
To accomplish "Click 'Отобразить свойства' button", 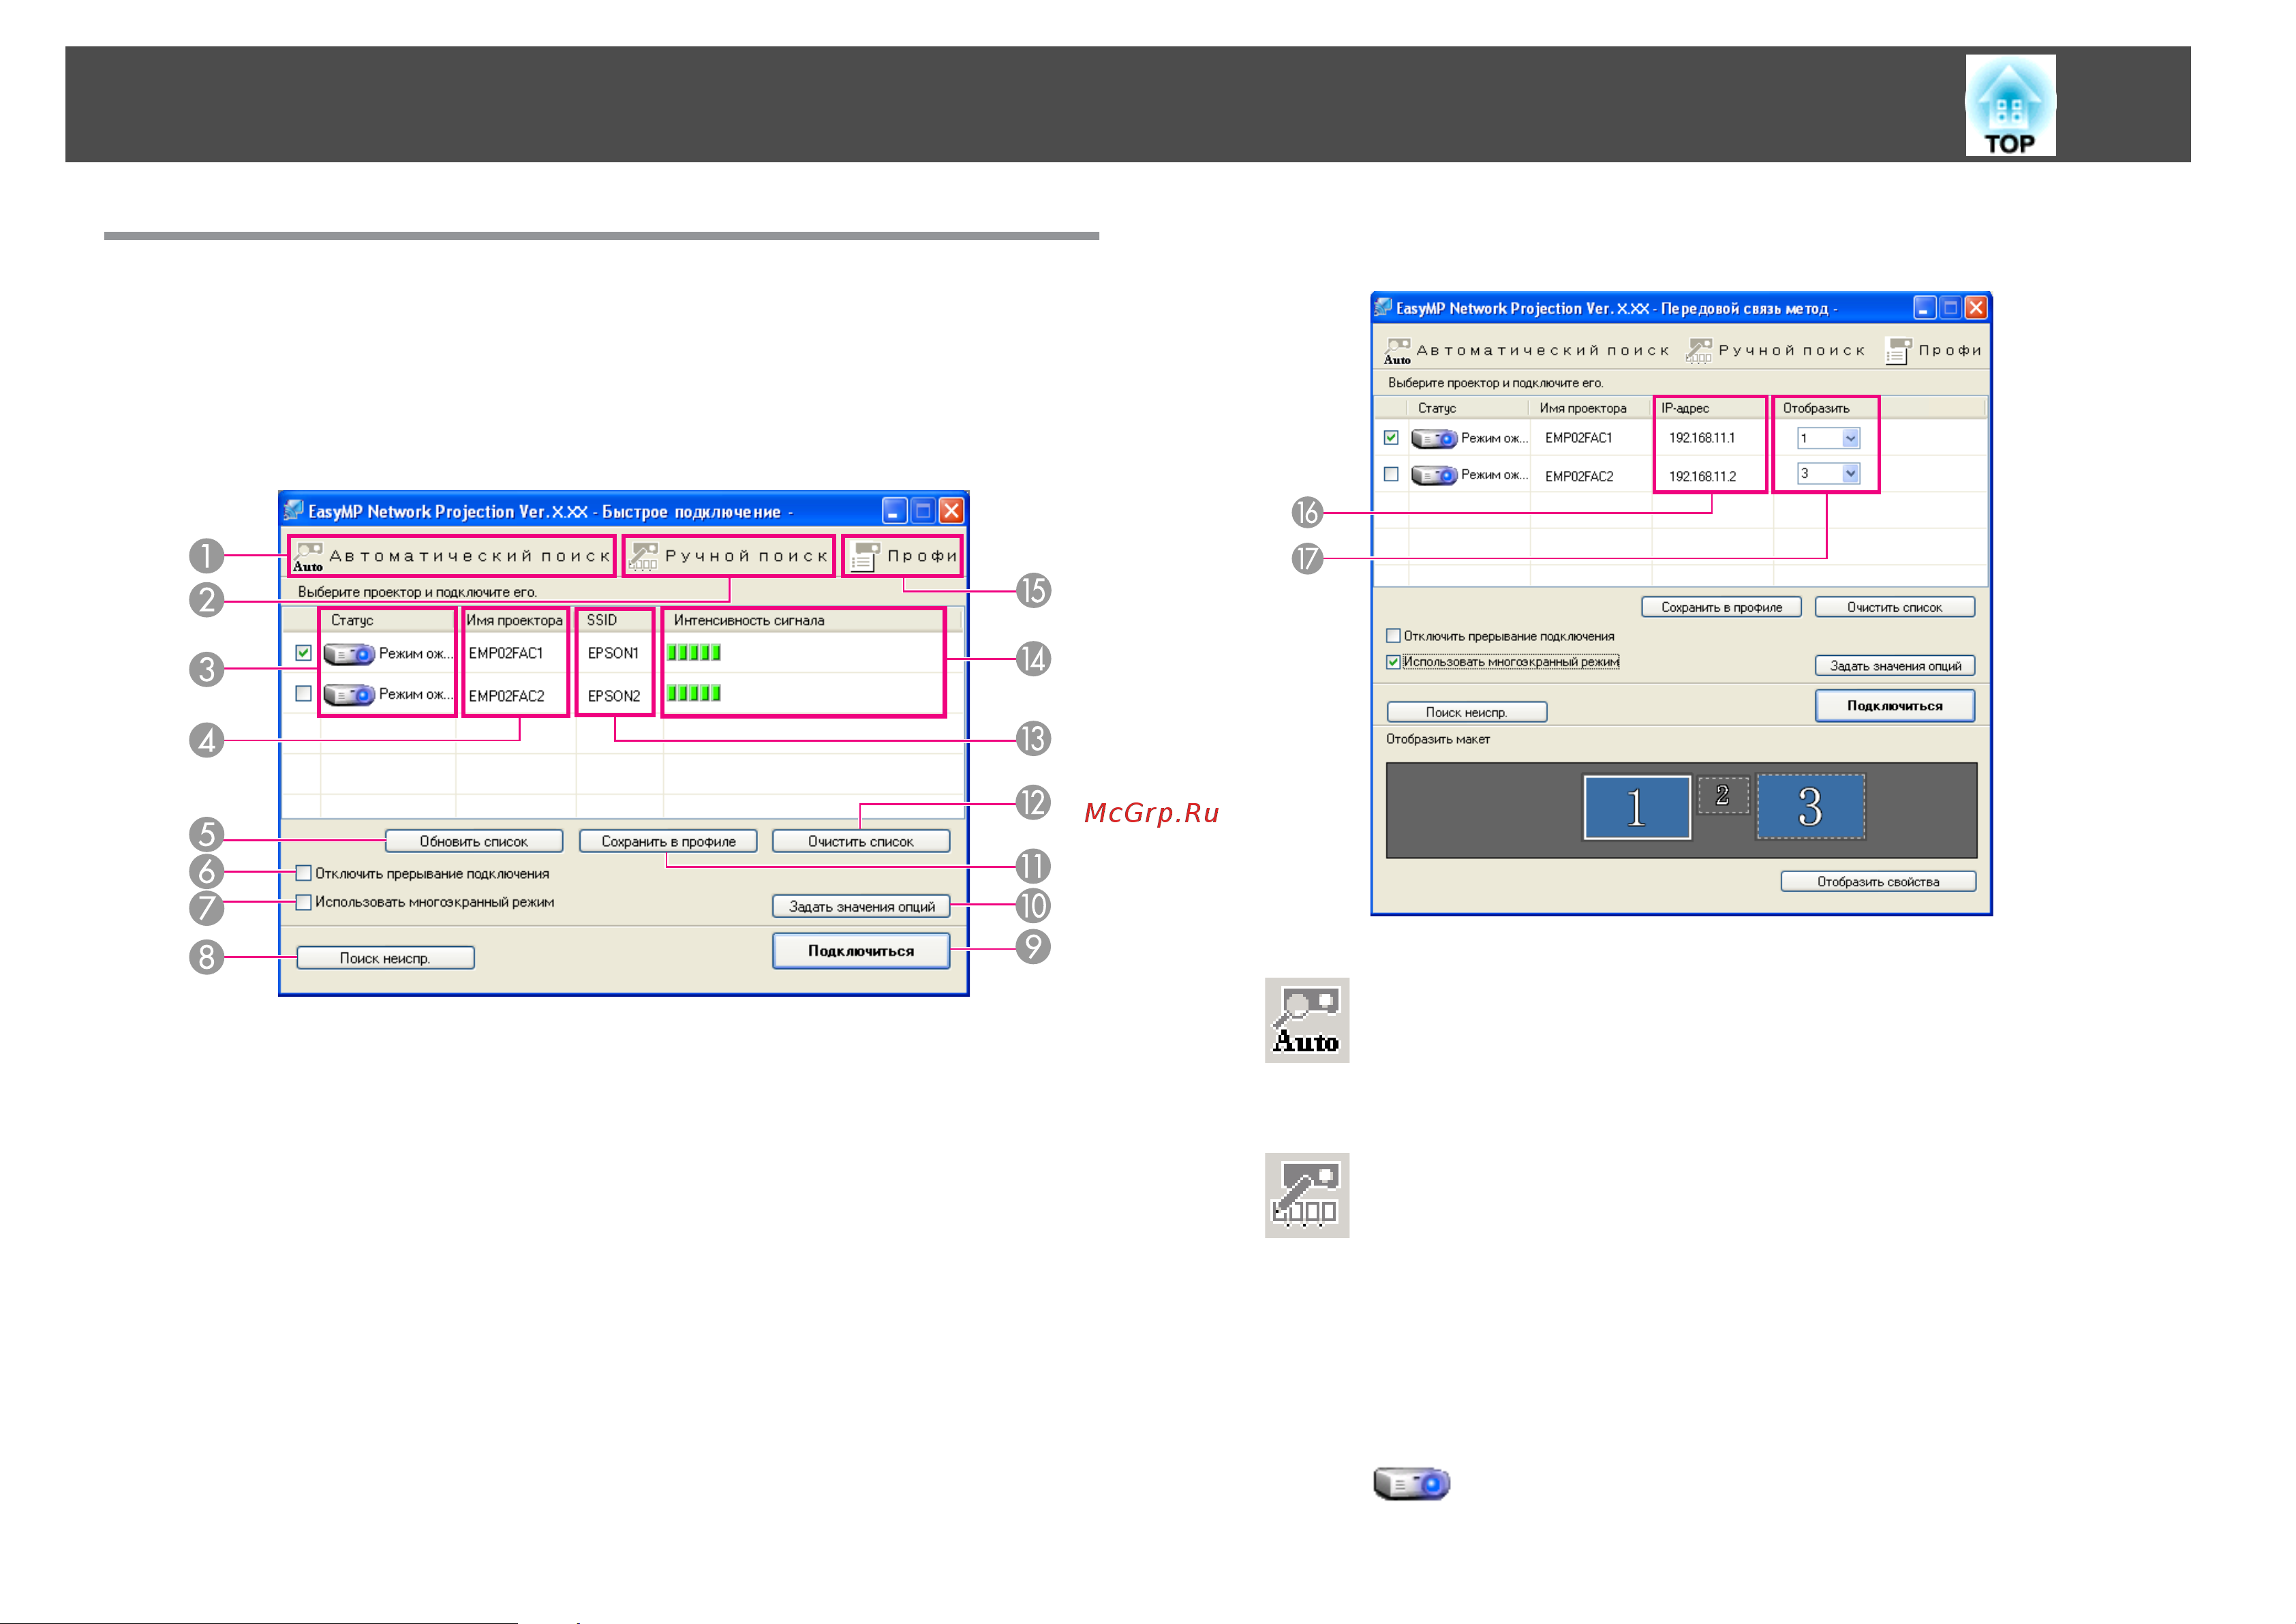I will [x=1878, y=882].
